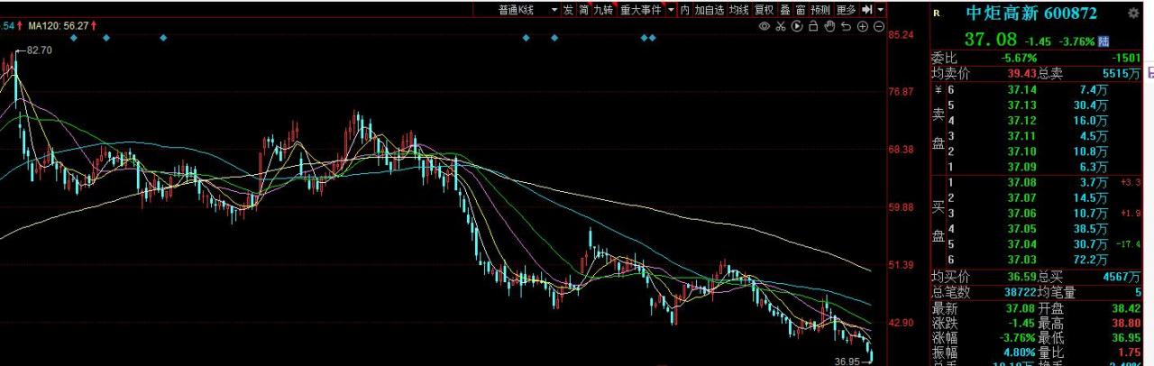Click the 中炬高新 600872 stock title

[x=1030, y=14]
